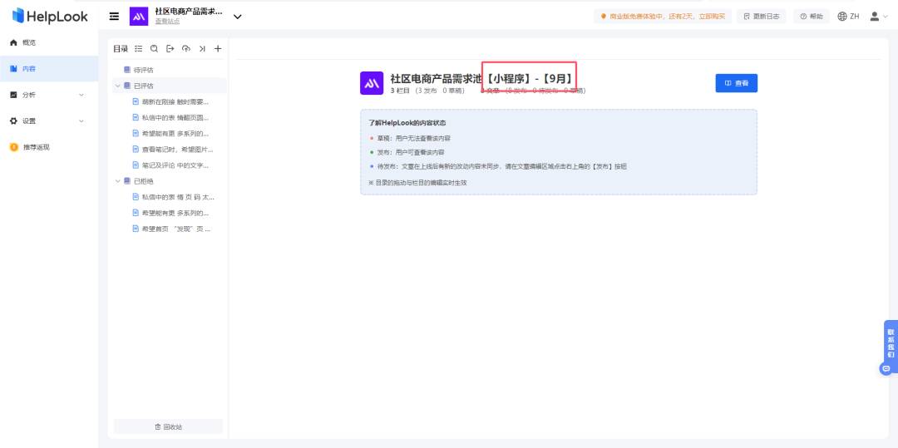The height and width of the screenshot is (448, 898).
Task: Open the user account menu
Action: click(x=879, y=17)
